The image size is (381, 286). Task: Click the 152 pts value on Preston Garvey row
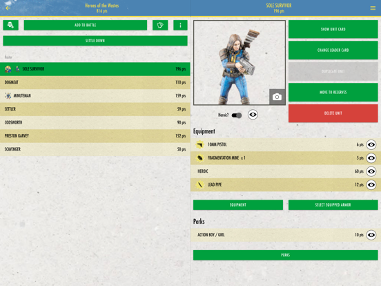(x=181, y=136)
